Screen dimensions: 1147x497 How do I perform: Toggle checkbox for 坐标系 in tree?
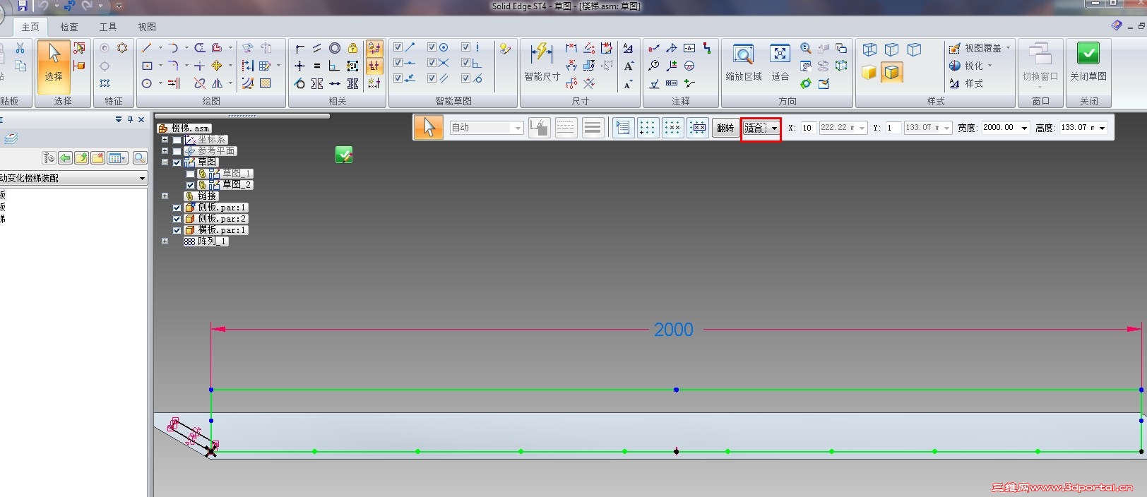(x=177, y=140)
